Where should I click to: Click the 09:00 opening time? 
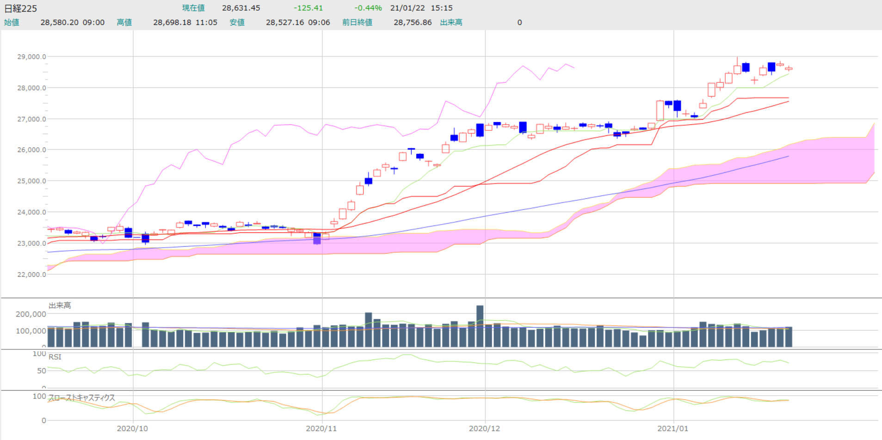(94, 22)
